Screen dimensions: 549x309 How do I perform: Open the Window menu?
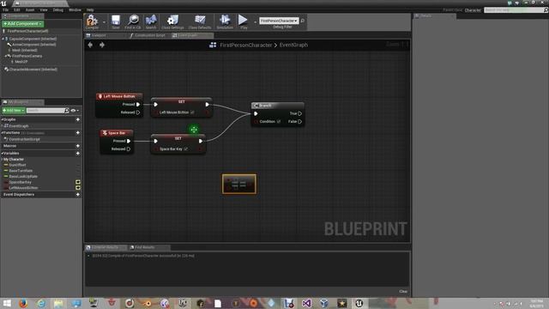pyautogui.click(x=75, y=9)
